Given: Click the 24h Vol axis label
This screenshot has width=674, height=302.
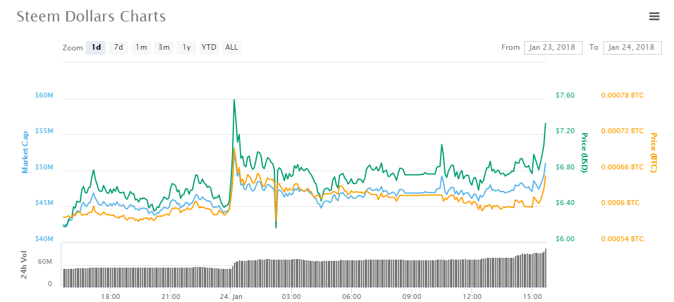Looking at the screenshot, I should click(25, 265).
